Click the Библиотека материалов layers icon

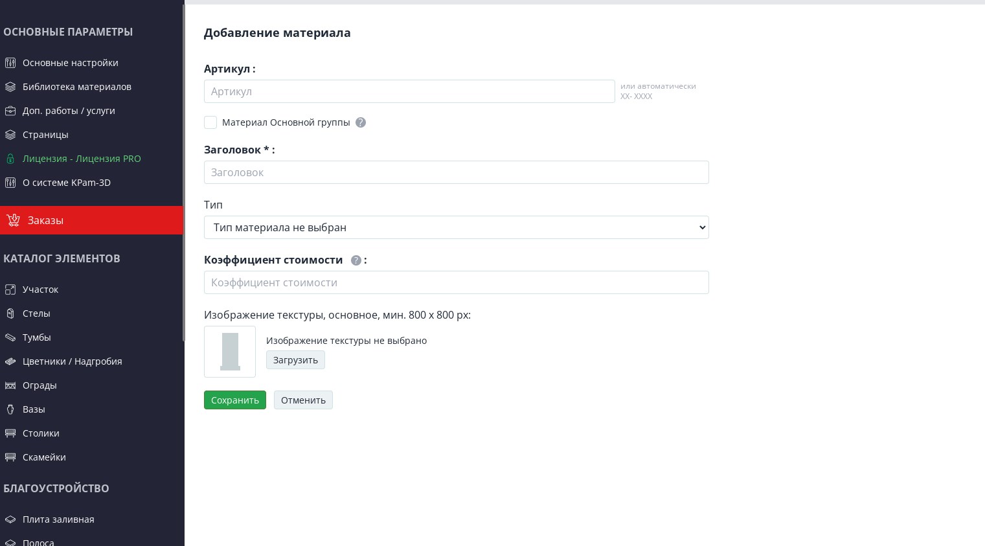click(x=10, y=87)
